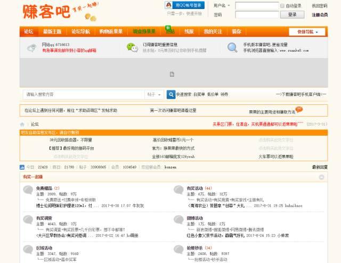Expand the 快捷导航 quick navigation dropdown
Screen dimensions: 341x263
tap(307, 32)
